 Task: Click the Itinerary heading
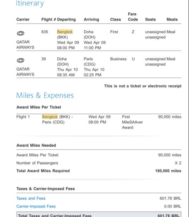click(30, 4)
